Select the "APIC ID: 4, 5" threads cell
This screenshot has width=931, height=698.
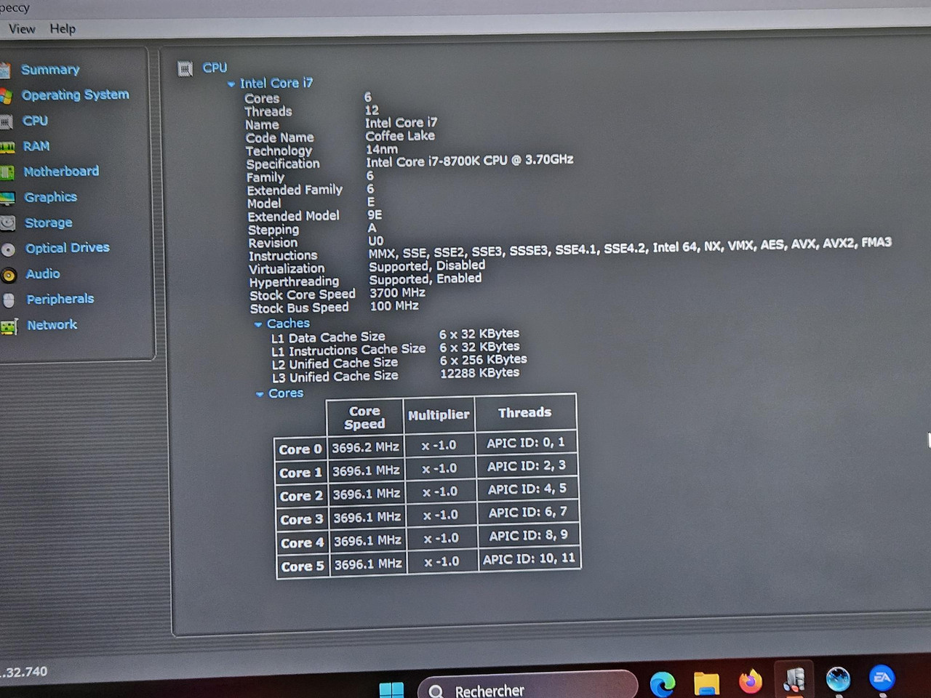527,489
